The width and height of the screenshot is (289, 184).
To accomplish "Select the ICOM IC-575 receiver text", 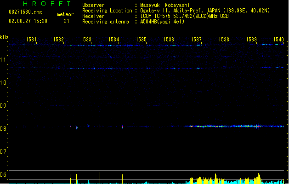I will coord(185,16).
